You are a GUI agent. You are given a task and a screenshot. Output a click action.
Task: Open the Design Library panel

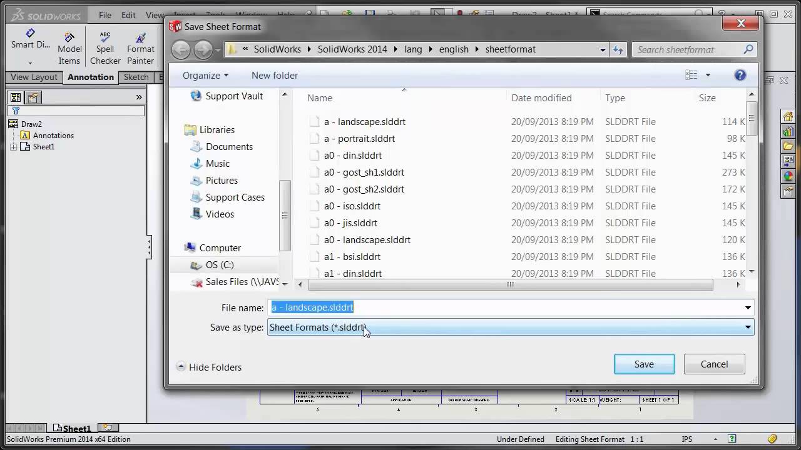coord(788,132)
